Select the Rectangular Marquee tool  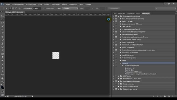tap(2, 19)
